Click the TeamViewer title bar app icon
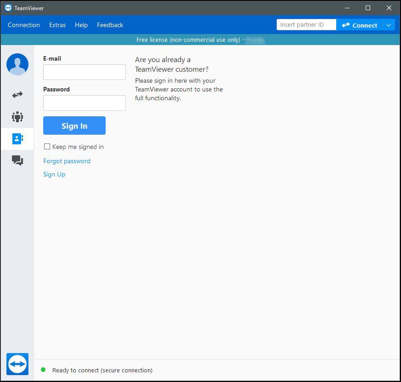The image size is (401, 382). [x=8, y=8]
